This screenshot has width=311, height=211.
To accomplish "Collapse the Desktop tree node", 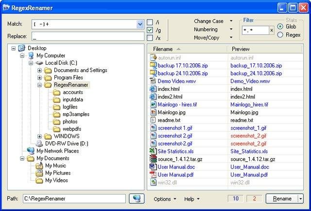I will coord(14,48).
